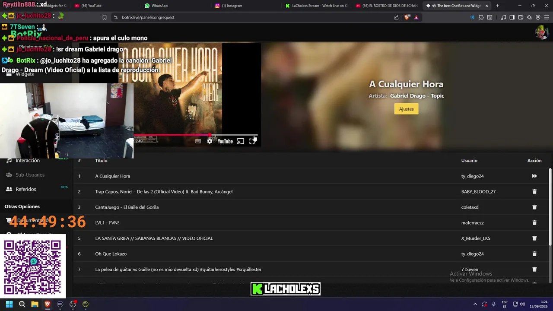Open Referidos in the sidebar

pyautogui.click(x=26, y=189)
